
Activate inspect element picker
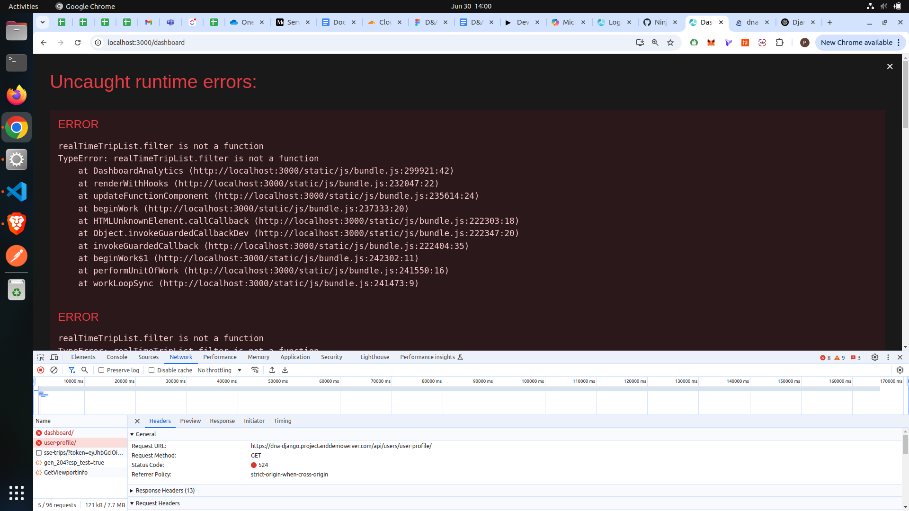(x=41, y=357)
